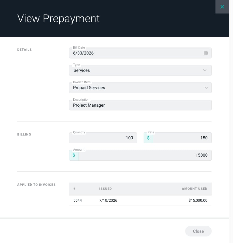The image size is (233, 243).
Task: Click the View Prepayment title
Action: pos(58,19)
